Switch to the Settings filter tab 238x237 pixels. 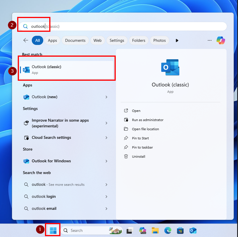[117, 40]
